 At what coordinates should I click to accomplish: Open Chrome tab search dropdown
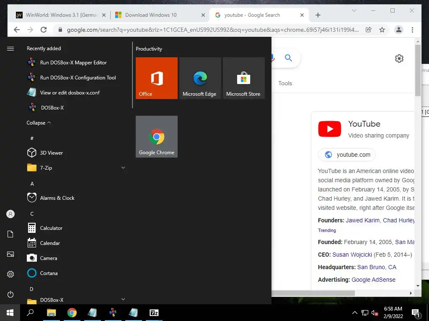(x=354, y=10)
